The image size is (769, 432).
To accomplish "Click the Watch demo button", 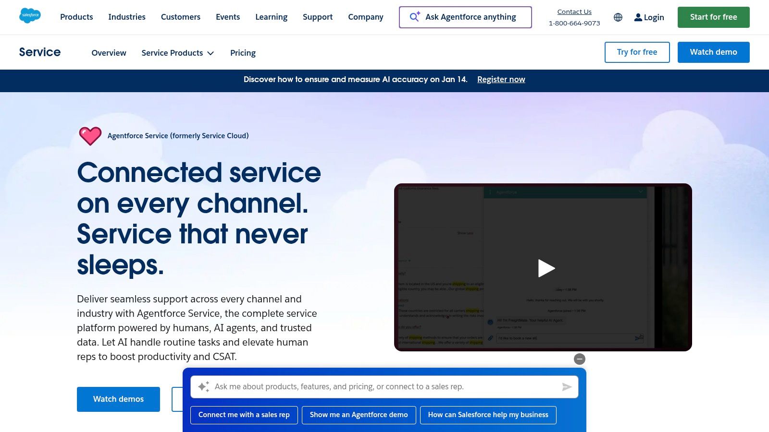I will 713,52.
